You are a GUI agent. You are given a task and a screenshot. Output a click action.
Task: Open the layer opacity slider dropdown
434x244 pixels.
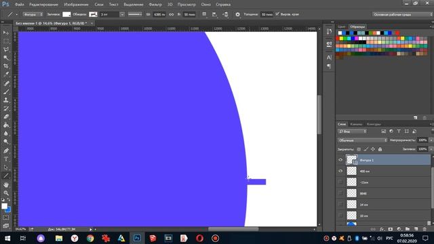pyautogui.click(x=431, y=140)
